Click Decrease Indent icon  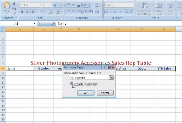point(85,12)
